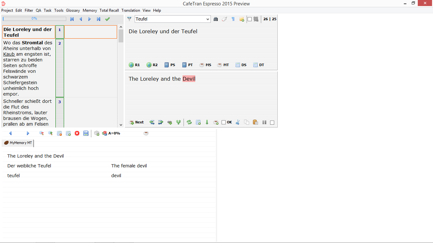Toggle the last checkbox in target toolbar
Screen dimensions: 433x243
click(272, 122)
